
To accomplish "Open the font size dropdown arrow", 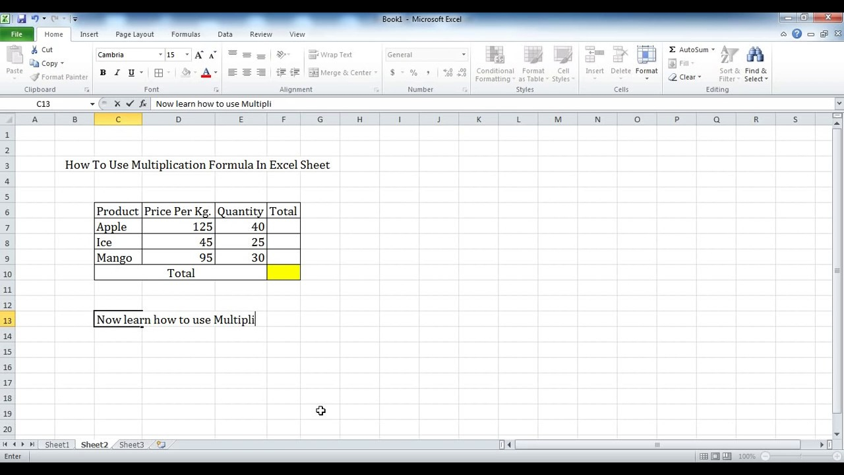I will tap(187, 55).
